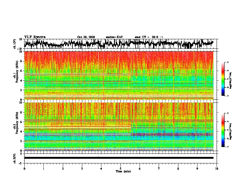Viewport: 244px width, 189px height.
Task: Click the "7" tick on the time axis
Action: [159, 169]
